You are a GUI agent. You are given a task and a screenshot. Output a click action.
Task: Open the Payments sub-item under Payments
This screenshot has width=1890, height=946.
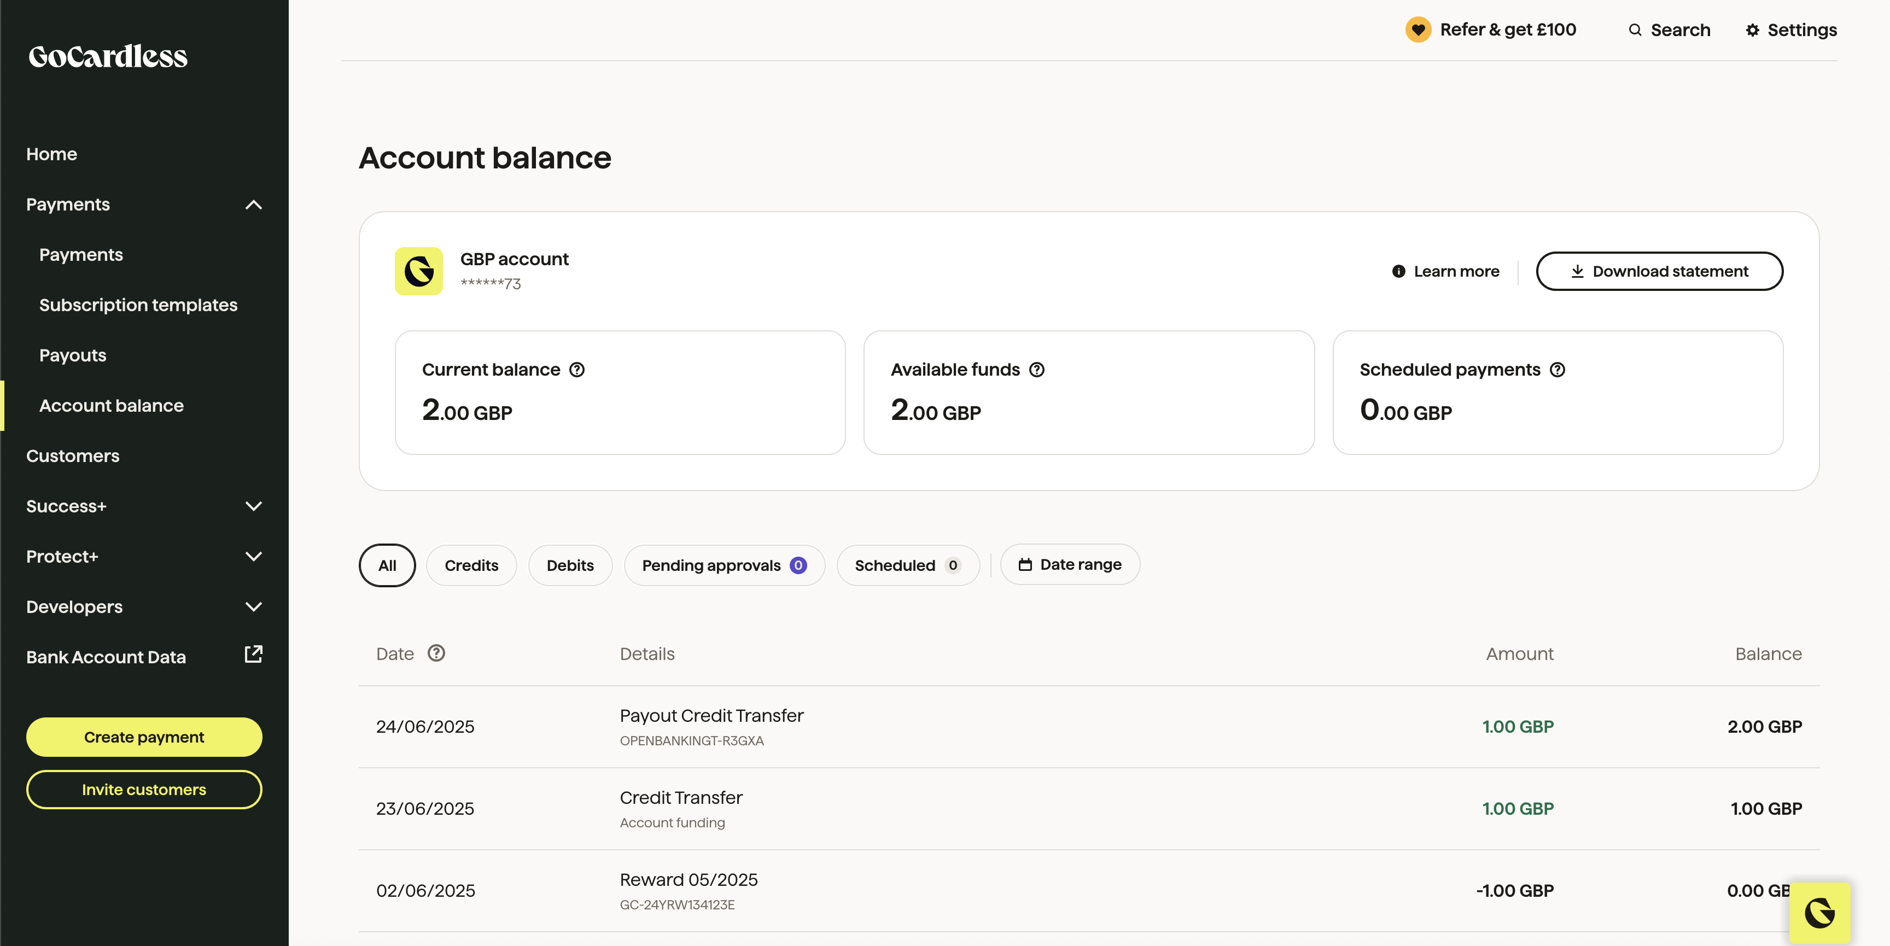coord(81,255)
